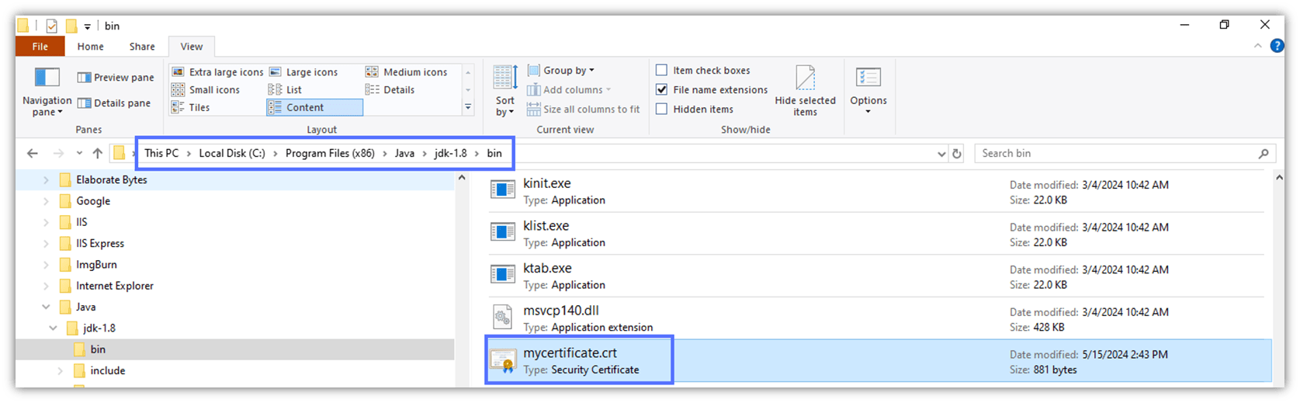Select Extra large icons layout
This screenshot has height=403, width=1300.
tap(217, 72)
